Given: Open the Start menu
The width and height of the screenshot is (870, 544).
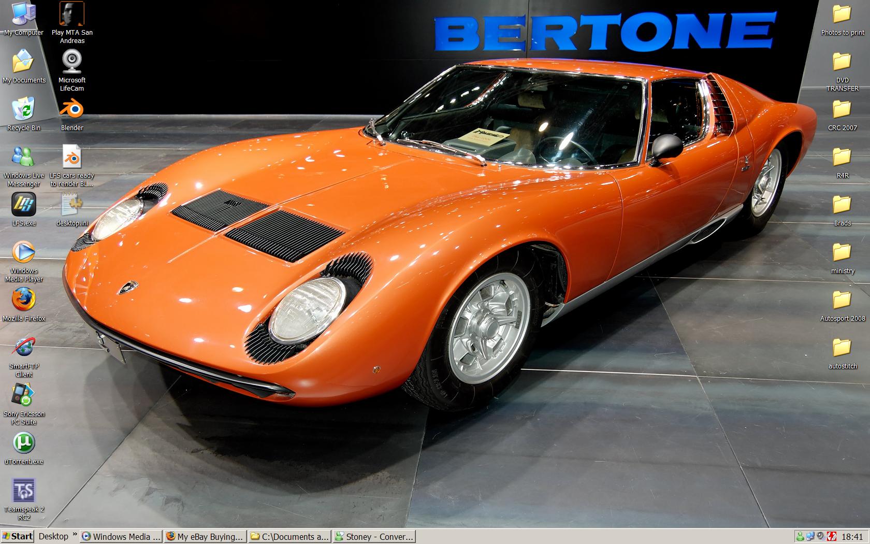Looking at the screenshot, I should [17, 536].
